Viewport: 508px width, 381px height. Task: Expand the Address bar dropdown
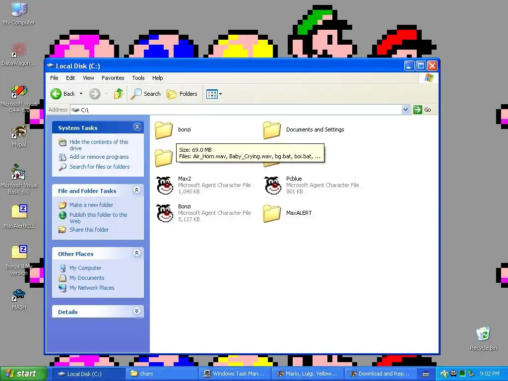[405, 110]
